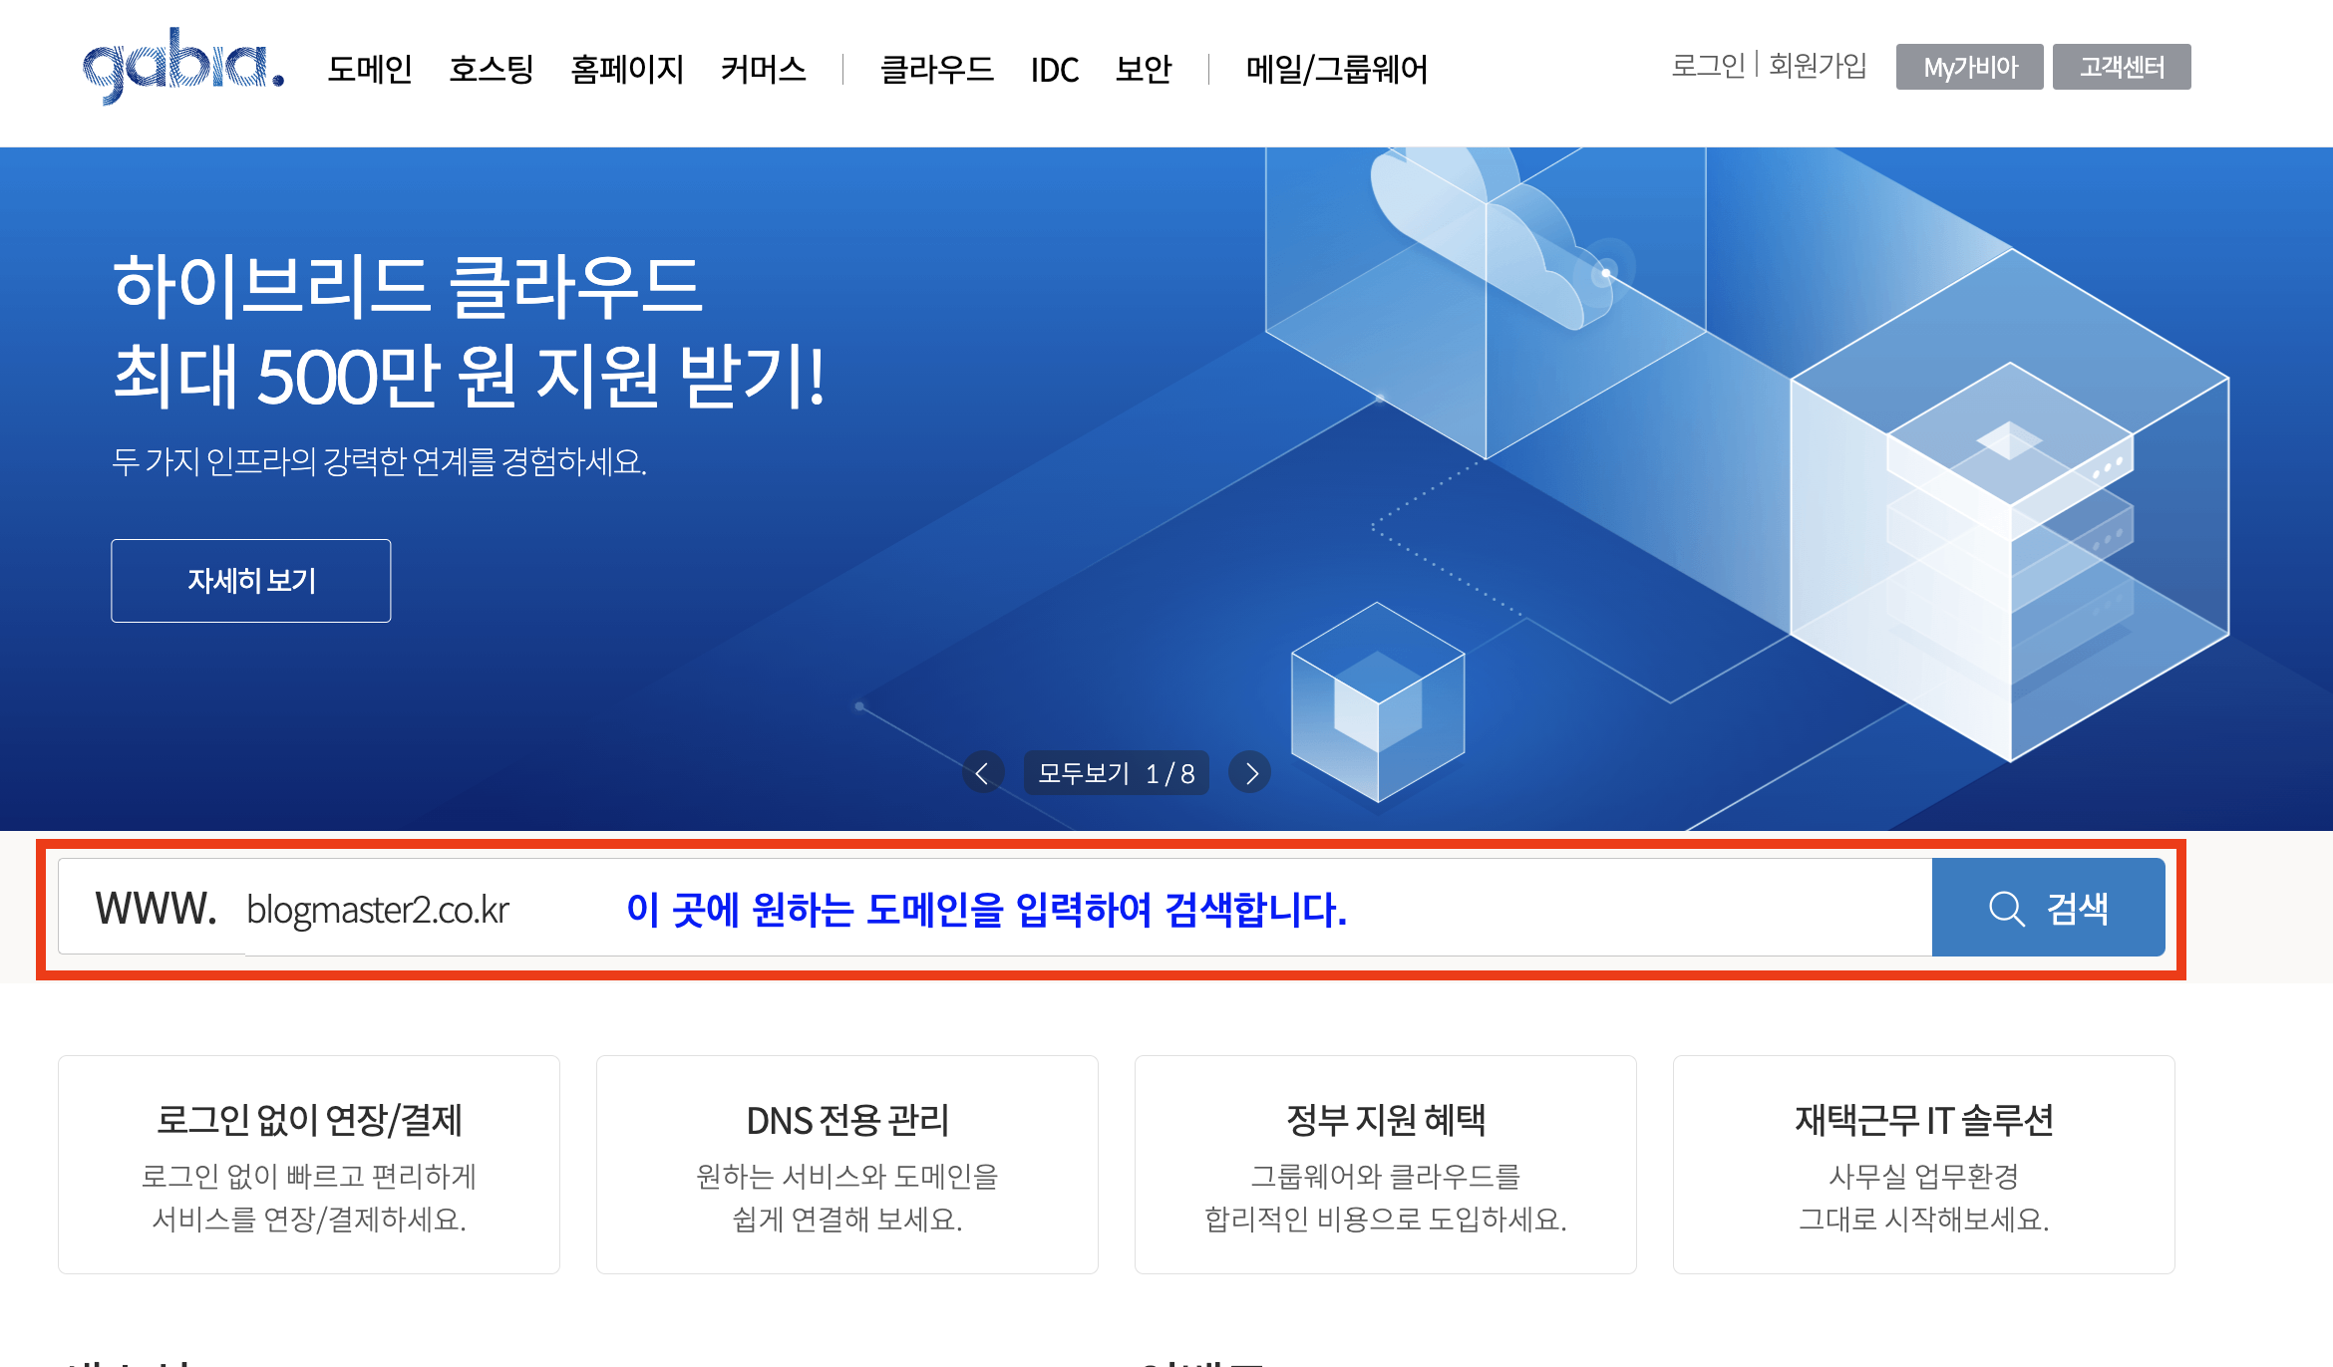Screen dimensions: 2333x1367
Task: Open the 클라우드 menu
Action: [x=936, y=69]
